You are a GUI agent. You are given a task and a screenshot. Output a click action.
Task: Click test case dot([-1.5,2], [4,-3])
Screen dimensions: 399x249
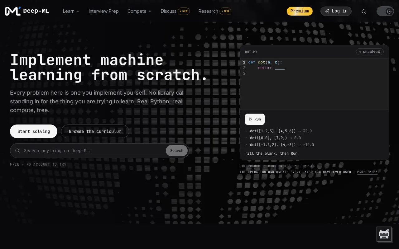(x=274, y=145)
